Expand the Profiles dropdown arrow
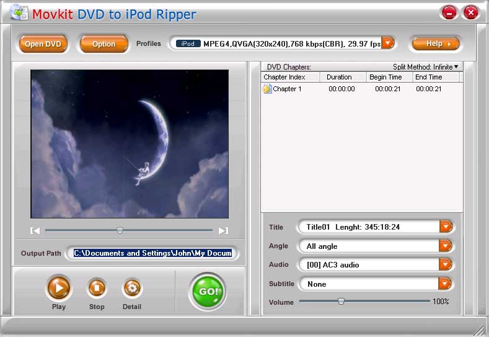Screen dimensions: 489x337 [387, 43]
